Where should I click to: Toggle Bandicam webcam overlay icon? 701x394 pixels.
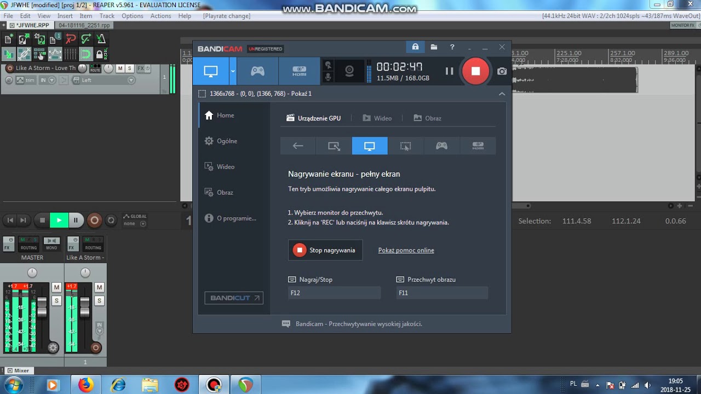tap(349, 71)
